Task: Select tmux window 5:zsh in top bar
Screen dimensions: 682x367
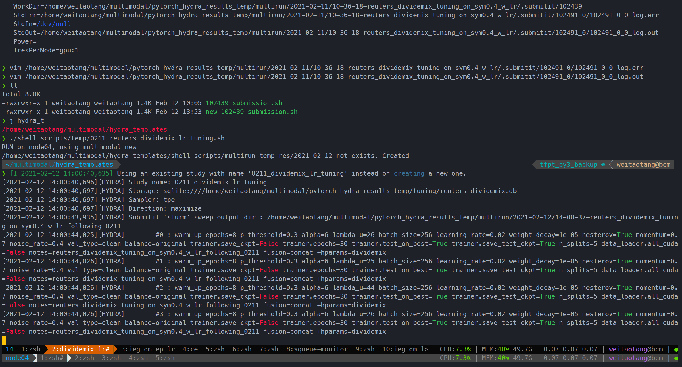Action: click(x=215, y=349)
